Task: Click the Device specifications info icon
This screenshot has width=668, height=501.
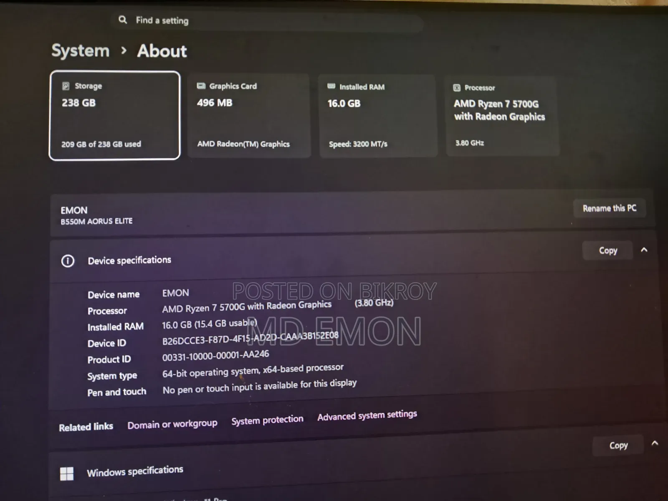Action: tap(68, 261)
